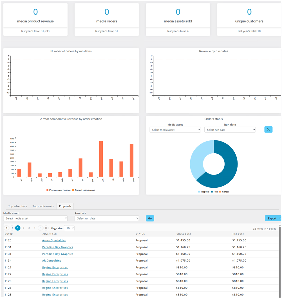Select page 2 in the pager
Screen dimensions: 282x298
pos(23,228)
